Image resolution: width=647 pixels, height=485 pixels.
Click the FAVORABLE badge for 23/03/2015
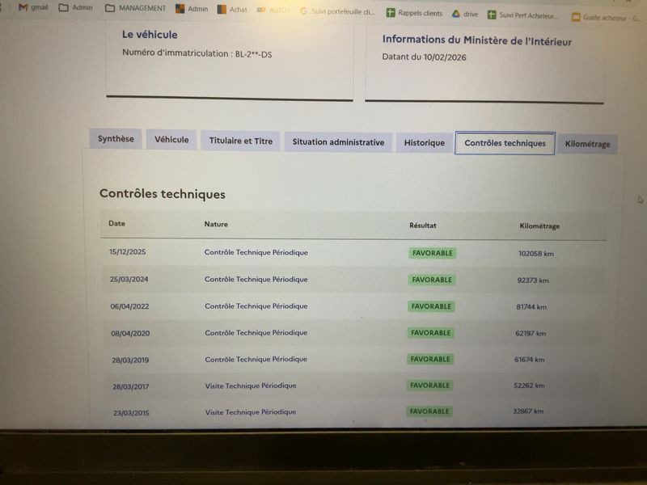click(x=429, y=411)
